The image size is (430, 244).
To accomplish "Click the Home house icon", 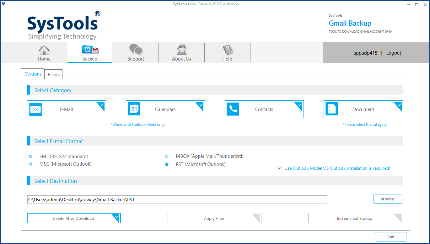I will (44, 50).
